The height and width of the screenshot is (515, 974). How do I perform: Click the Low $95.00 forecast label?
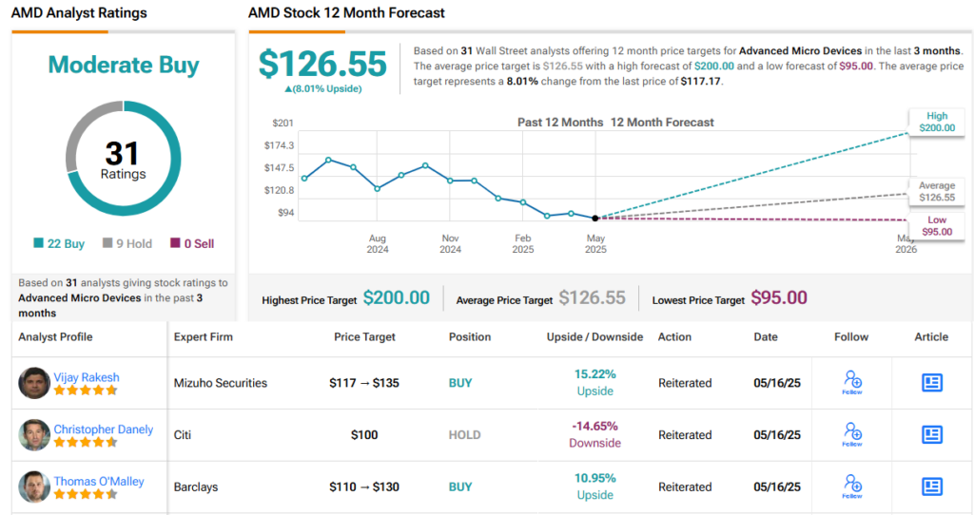937,226
